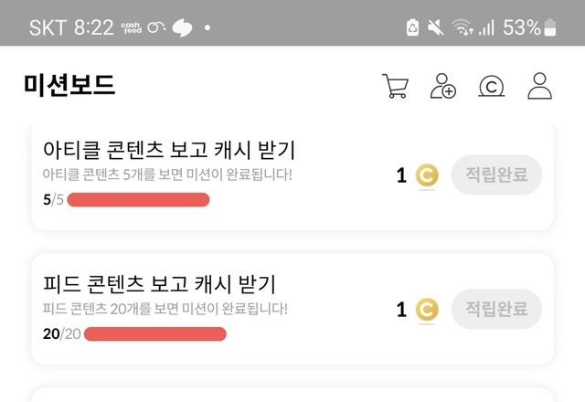Open the shopping cart icon

(x=395, y=86)
